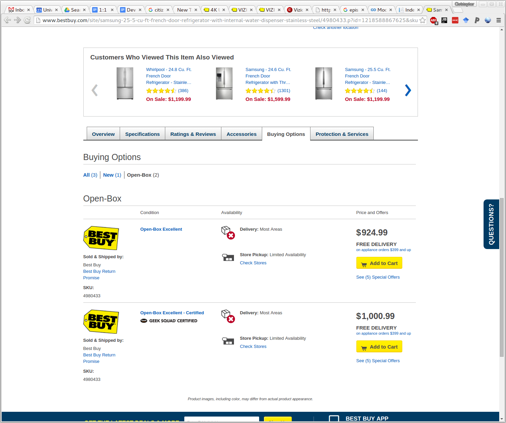Viewport: 506px width, 423px height.
Task: Open the Accessories tab
Action: [241, 134]
